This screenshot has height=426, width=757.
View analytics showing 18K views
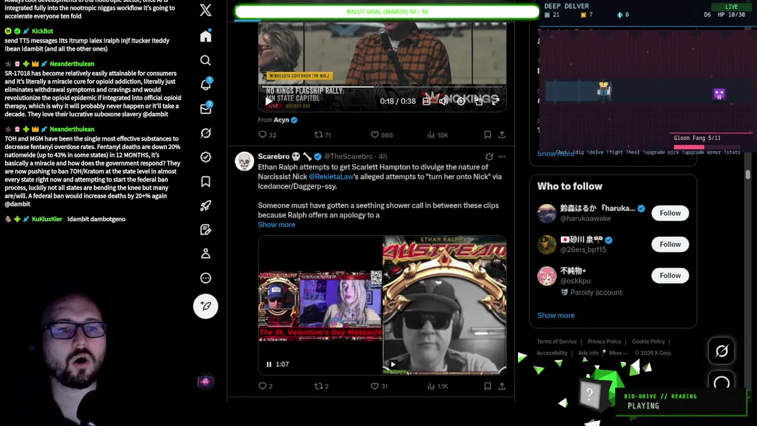click(x=438, y=135)
